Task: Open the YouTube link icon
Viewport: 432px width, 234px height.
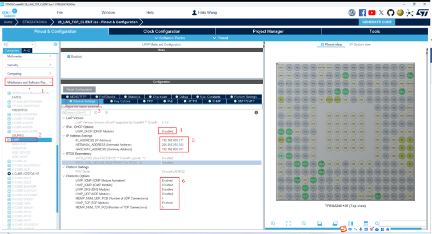Action: [372, 12]
